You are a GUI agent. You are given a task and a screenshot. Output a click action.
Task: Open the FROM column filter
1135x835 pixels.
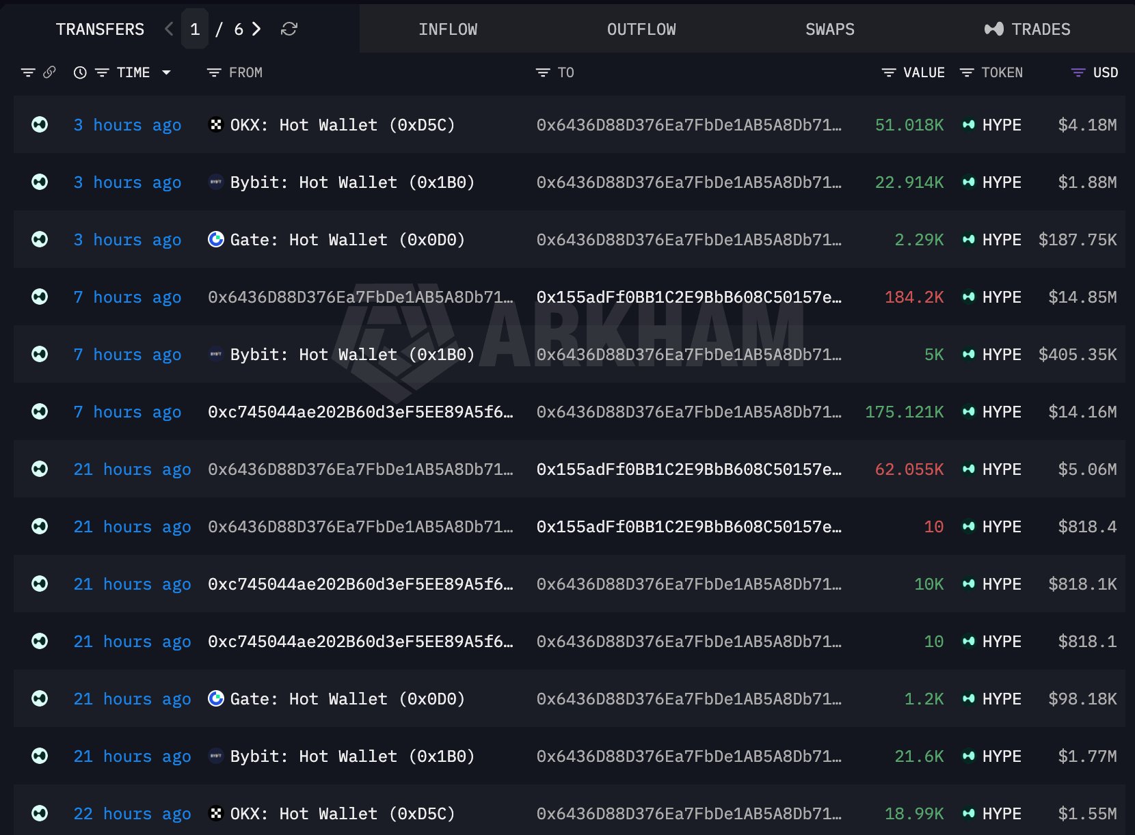[214, 72]
